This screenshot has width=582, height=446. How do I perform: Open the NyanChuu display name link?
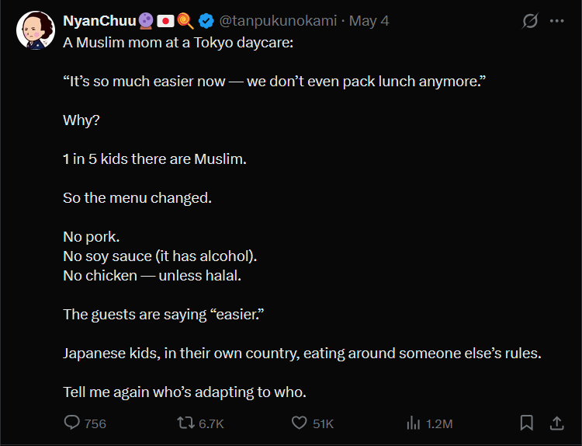click(x=99, y=21)
